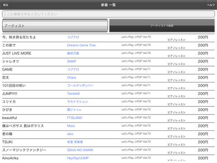The image size is (217, 163).
Task: Open artist link Chara
Action: 71,77
